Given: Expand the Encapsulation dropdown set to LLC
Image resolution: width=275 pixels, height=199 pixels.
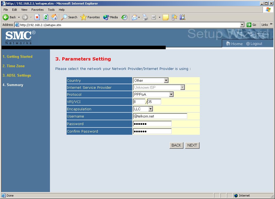Looking at the screenshot, I should click(x=150, y=109).
